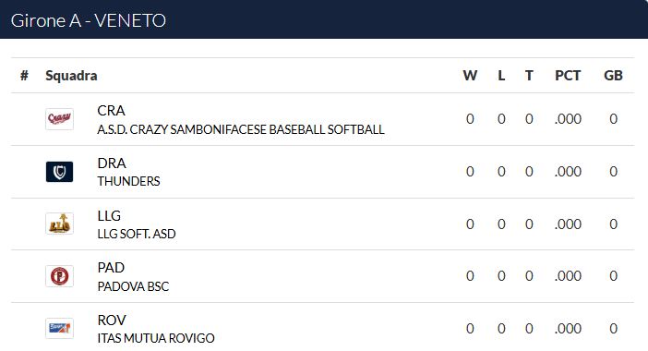Click the CRA team abbreviation
Viewport: 648px width, 351px height.
tap(111, 111)
